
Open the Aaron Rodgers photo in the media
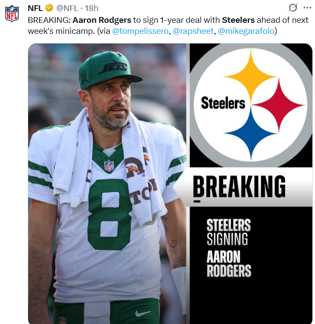pos(107,183)
